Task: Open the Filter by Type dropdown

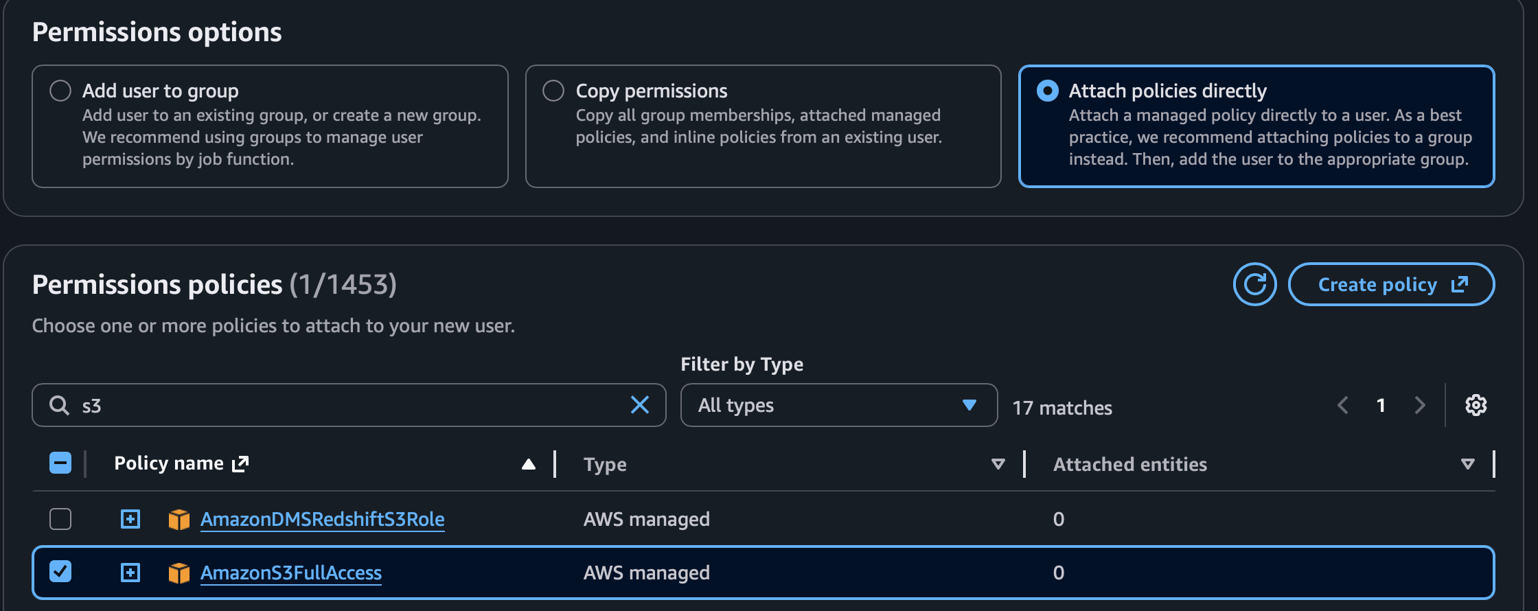Action: (x=838, y=405)
